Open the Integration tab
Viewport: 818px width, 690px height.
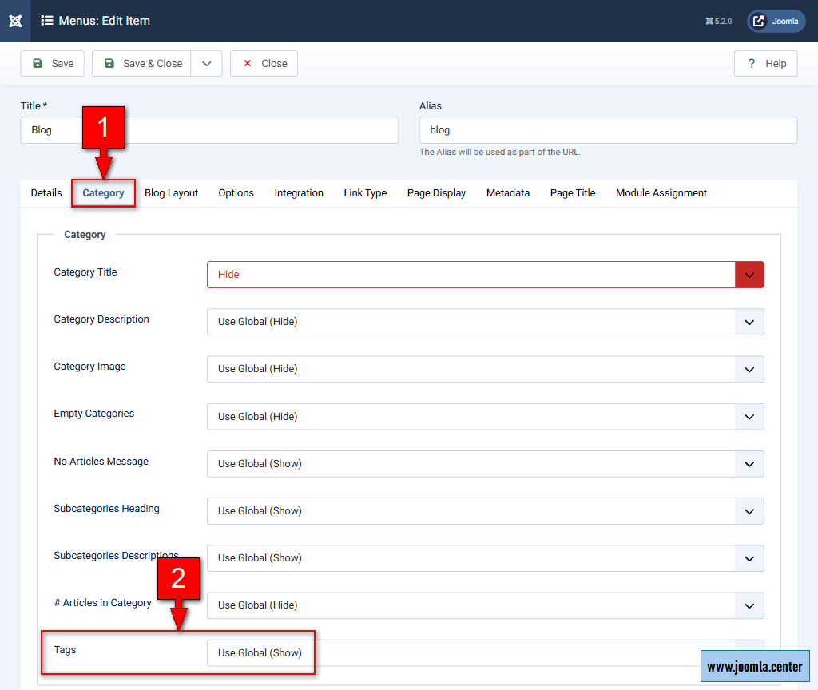pos(299,193)
